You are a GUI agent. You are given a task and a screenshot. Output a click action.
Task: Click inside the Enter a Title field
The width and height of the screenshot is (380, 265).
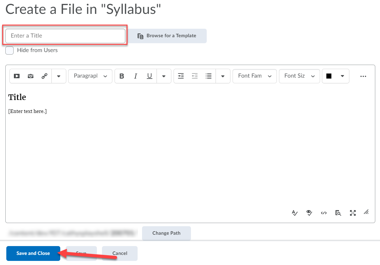[x=65, y=36]
